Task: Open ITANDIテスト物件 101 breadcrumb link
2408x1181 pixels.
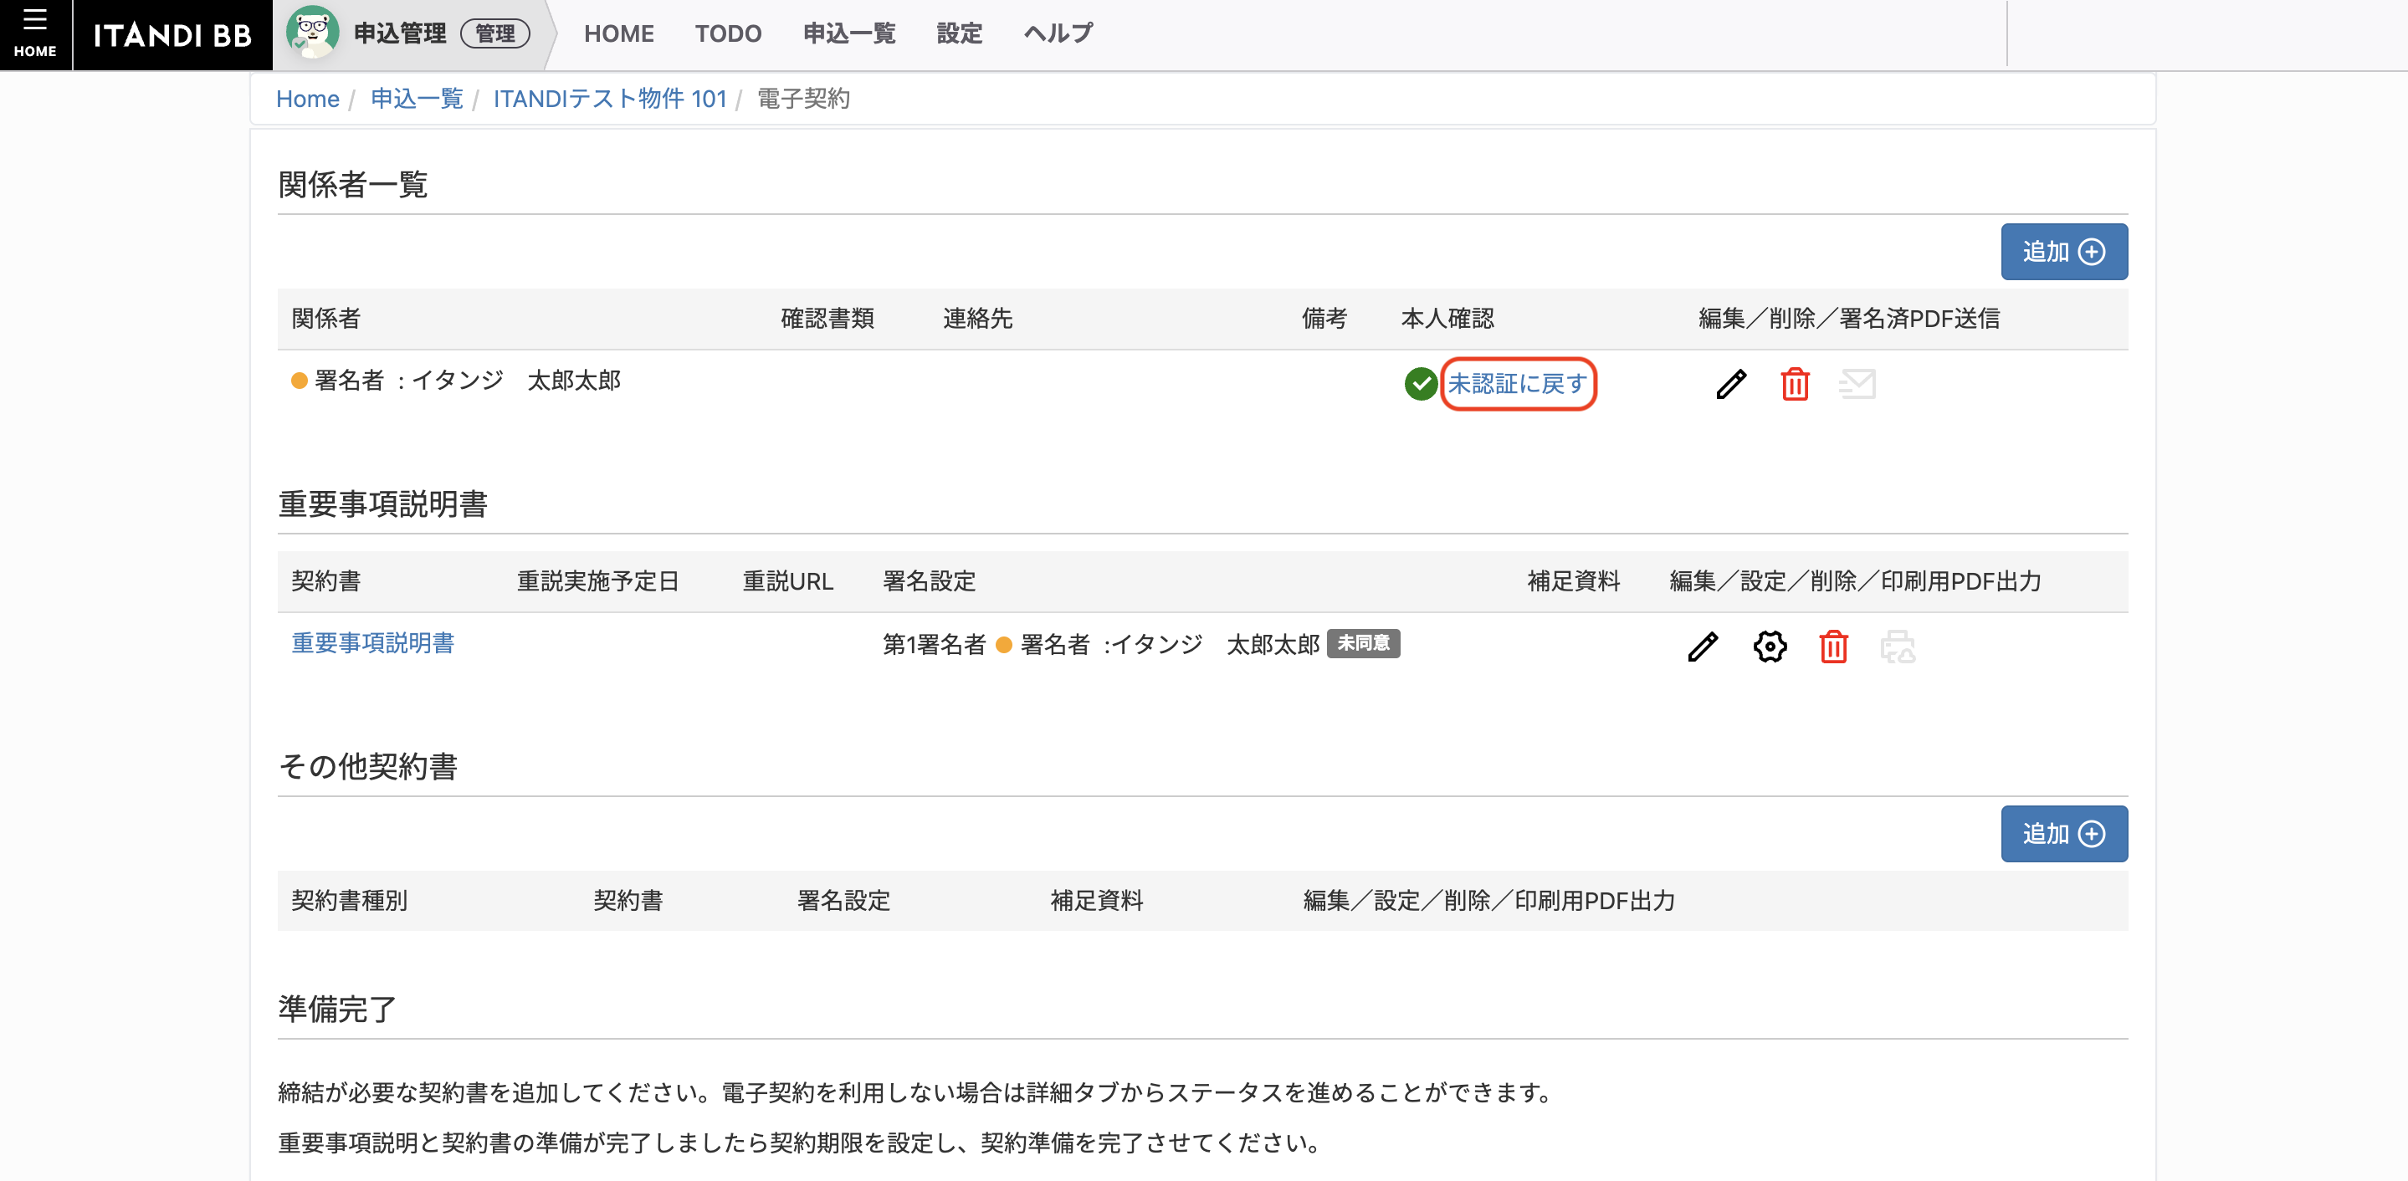Action: 609,99
